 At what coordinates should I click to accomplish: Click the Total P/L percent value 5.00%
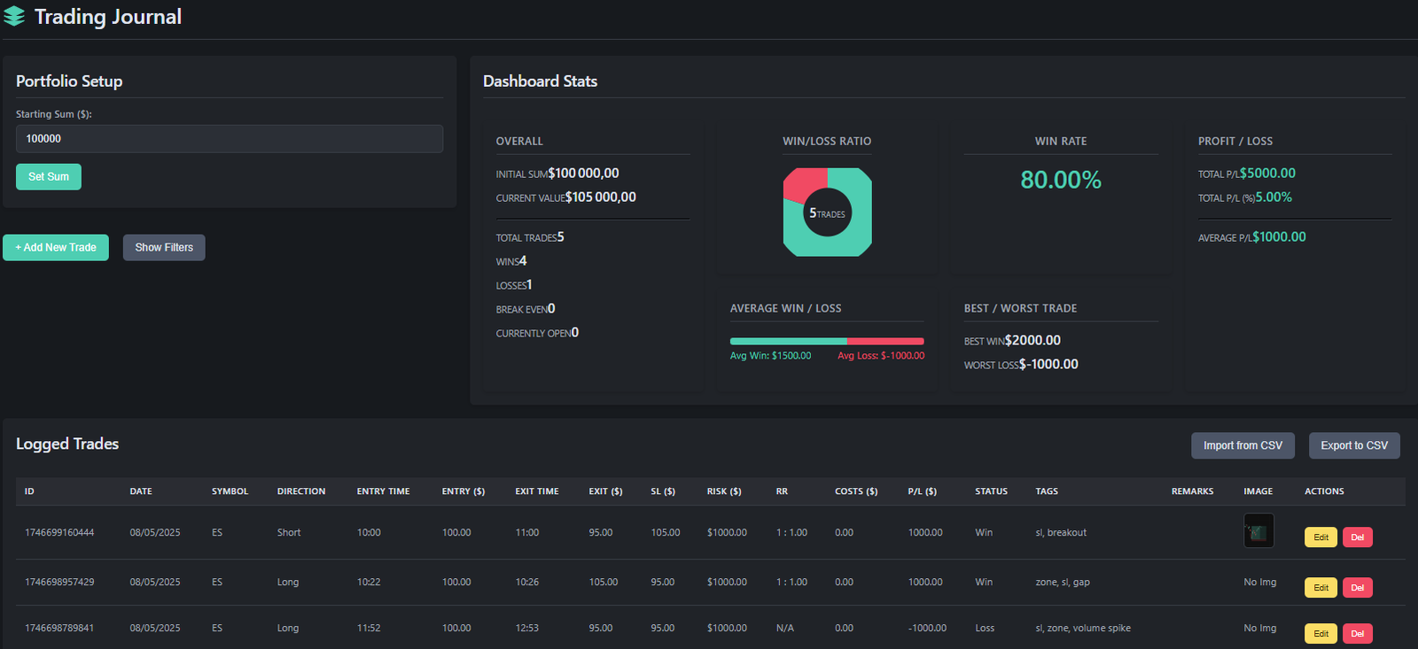point(1274,197)
